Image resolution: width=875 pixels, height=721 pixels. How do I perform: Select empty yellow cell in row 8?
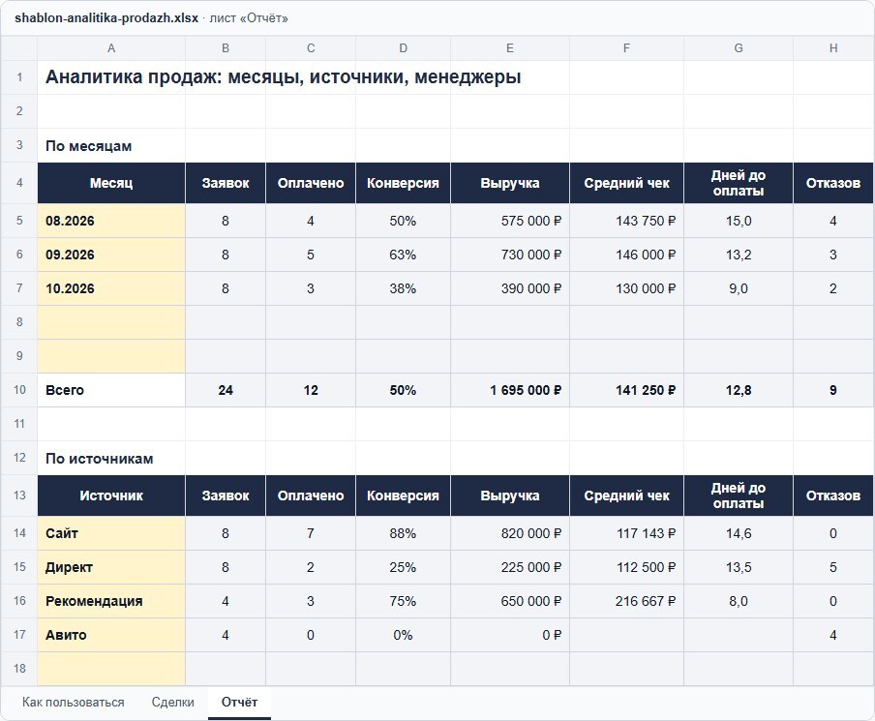(111, 322)
